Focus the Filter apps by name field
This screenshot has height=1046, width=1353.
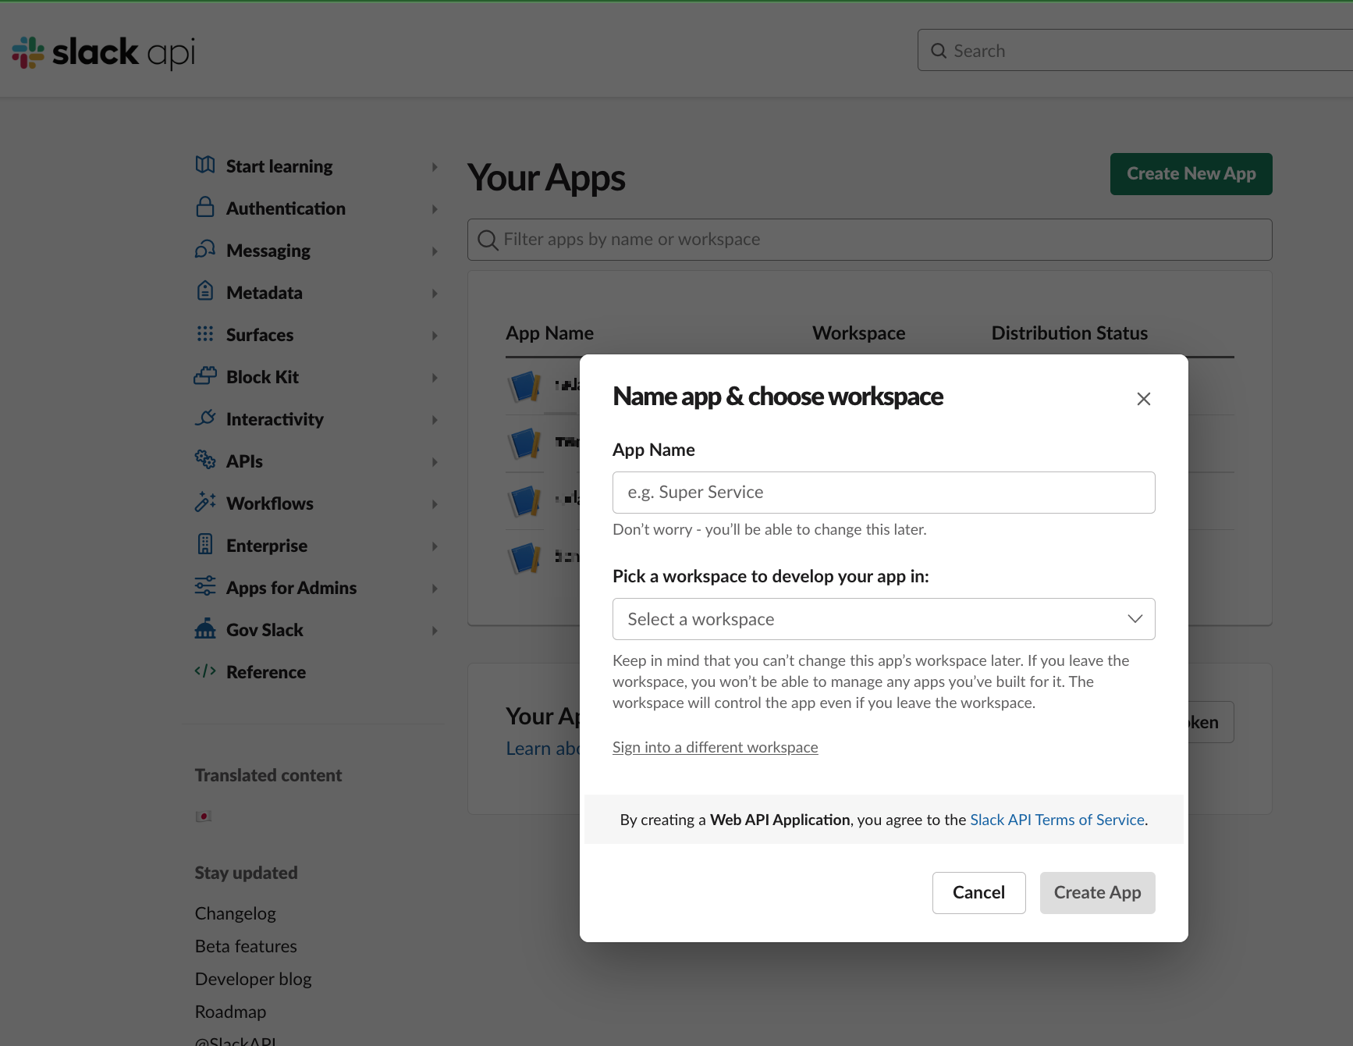pyautogui.click(x=870, y=240)
